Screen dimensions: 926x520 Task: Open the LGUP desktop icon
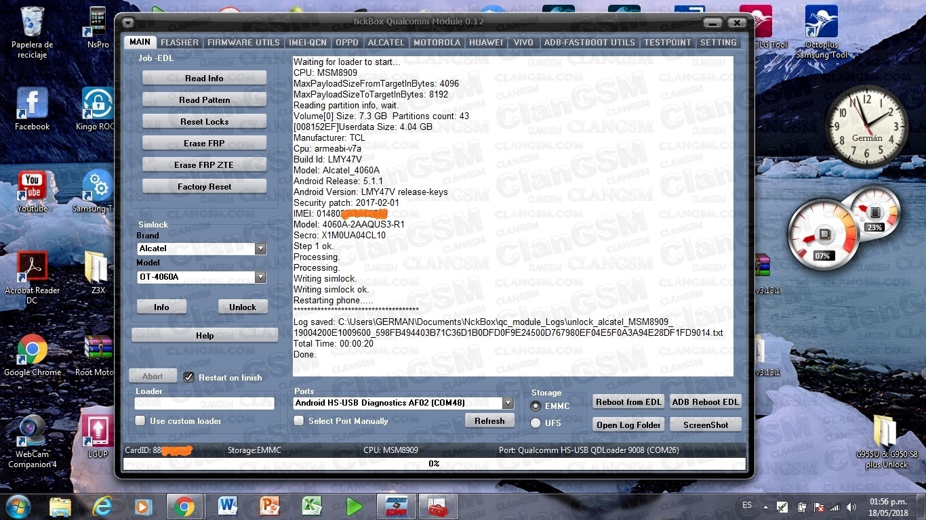pyautogui.click(x=98, y=437)
